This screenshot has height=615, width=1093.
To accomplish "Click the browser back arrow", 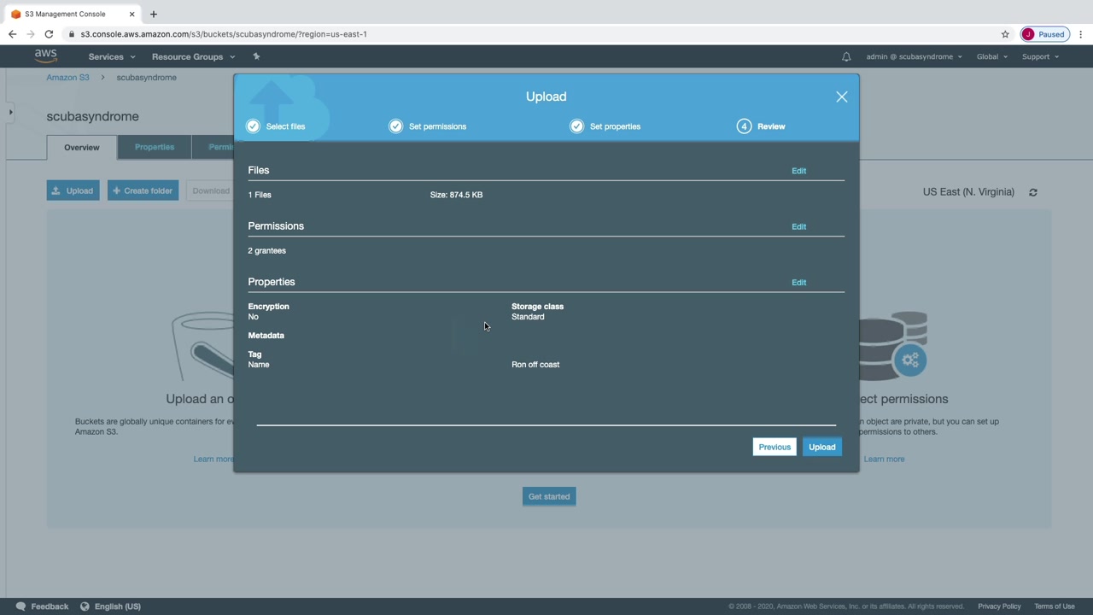I will click(x=12, y=34).
